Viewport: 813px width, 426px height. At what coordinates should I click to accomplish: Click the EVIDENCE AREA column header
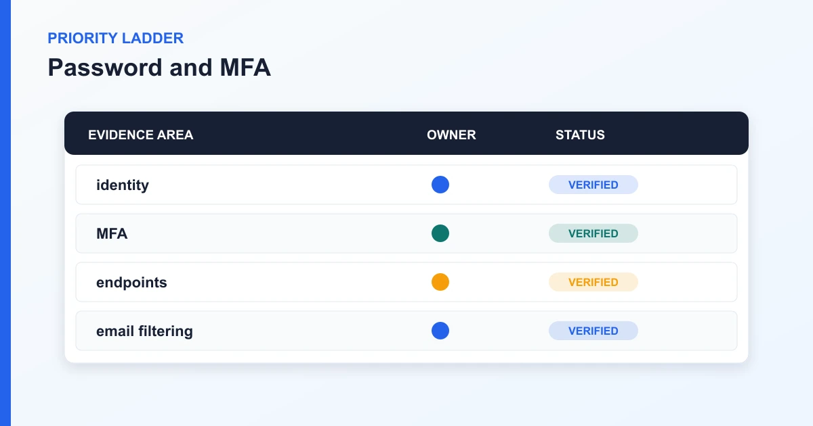point(141,135)
